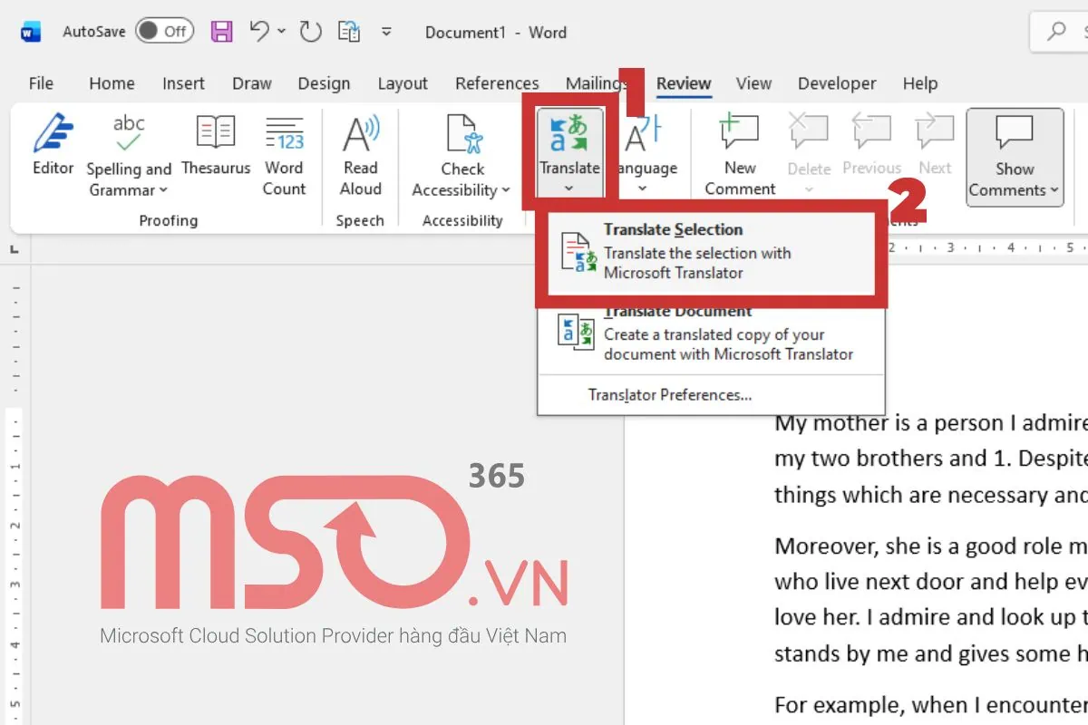Screen dimensions: 1088x725
Task: Open the Show Comments dropdown
Action: [1054, 190]
